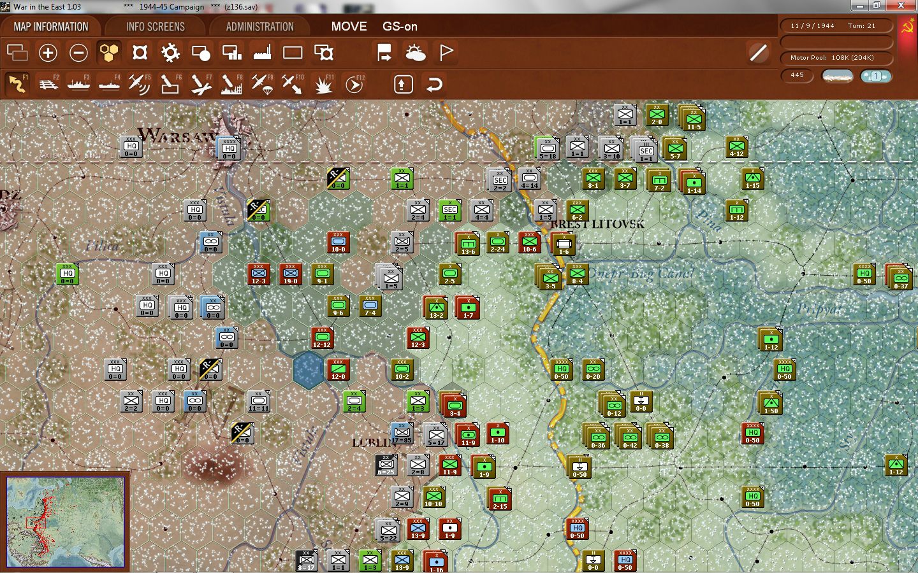Select the red 2-15 unit counter
This screenshot has height=573, width=918.
coord(500,499)
